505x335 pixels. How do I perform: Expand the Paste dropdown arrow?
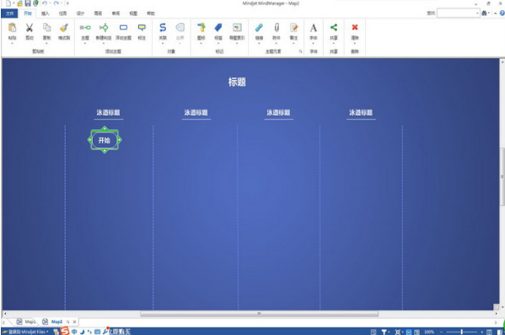pyautogui.click(x=13, y=43)
